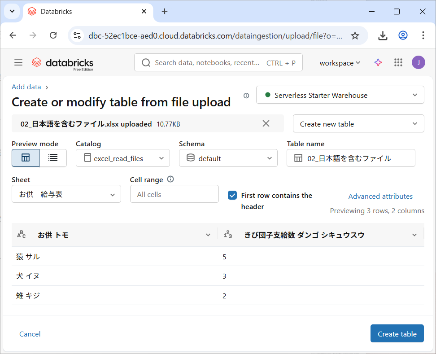The image size is (436, 354).
Task: Open the user avatar J menu
Action: click(418, 63)
